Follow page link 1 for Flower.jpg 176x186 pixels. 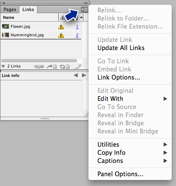pyautogui.click(x=77, y=27)
